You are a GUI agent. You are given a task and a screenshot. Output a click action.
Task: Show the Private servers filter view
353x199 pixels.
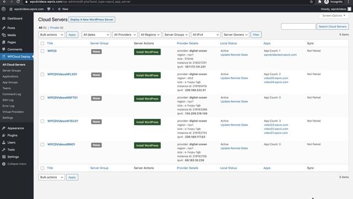(56, 28)
